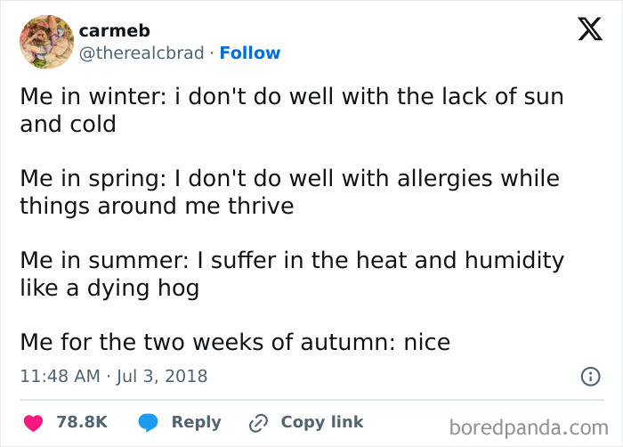Viewport: 623px width, 447px height.
Task: Click the chain link icon
Action: point(260,422)
